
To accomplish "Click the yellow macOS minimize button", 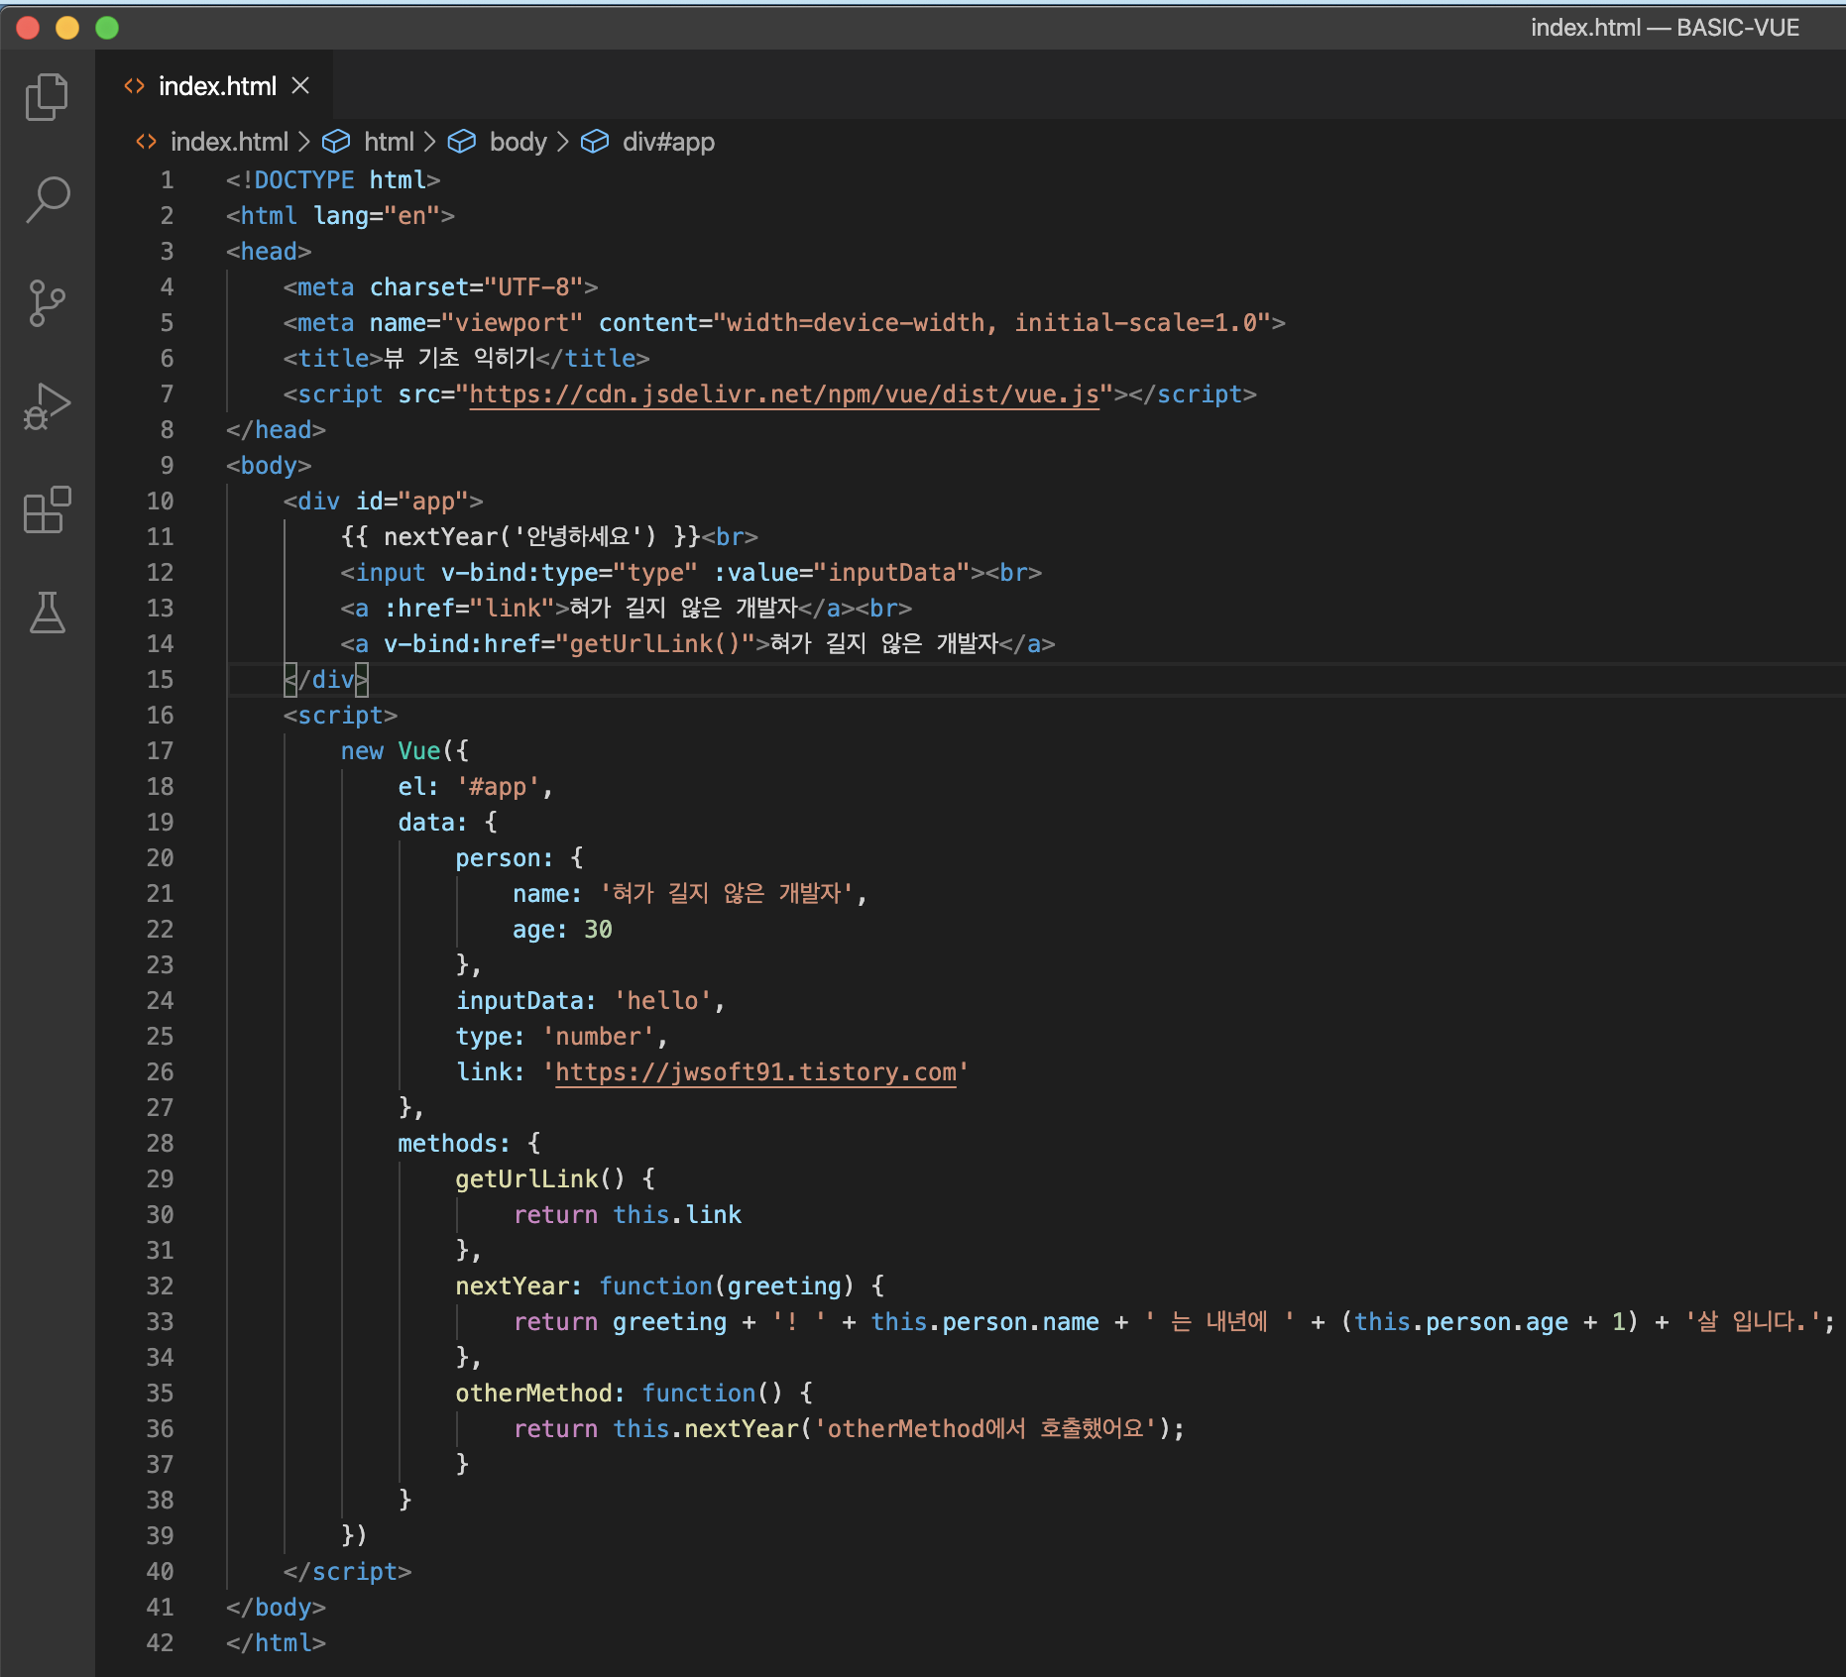I will click(x=67, y=28).
